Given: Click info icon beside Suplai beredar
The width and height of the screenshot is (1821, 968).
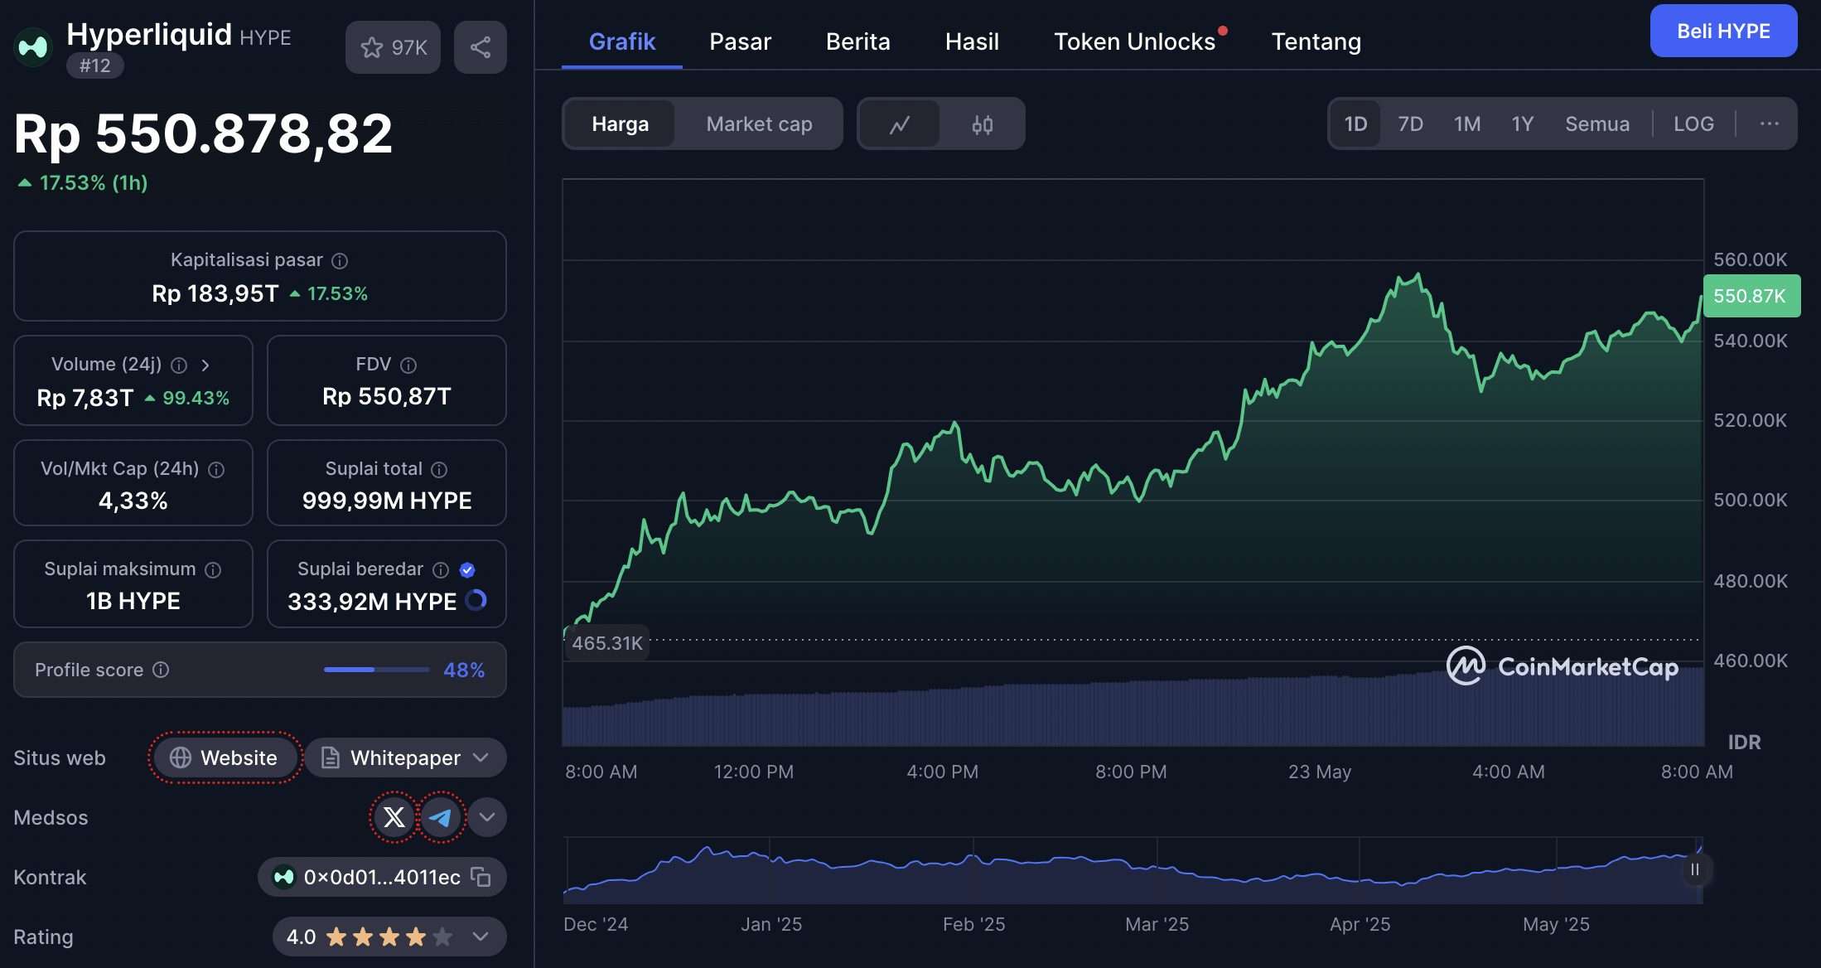Looking at the screenshot, I should 441,570.
